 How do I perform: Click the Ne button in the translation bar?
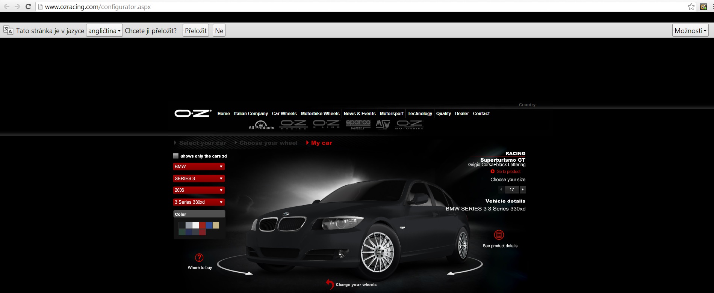tap(219, 30)
